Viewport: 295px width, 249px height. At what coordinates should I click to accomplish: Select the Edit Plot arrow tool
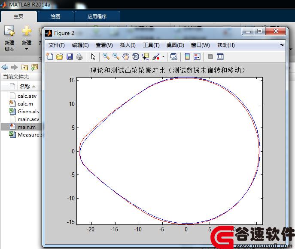point(93,56)
